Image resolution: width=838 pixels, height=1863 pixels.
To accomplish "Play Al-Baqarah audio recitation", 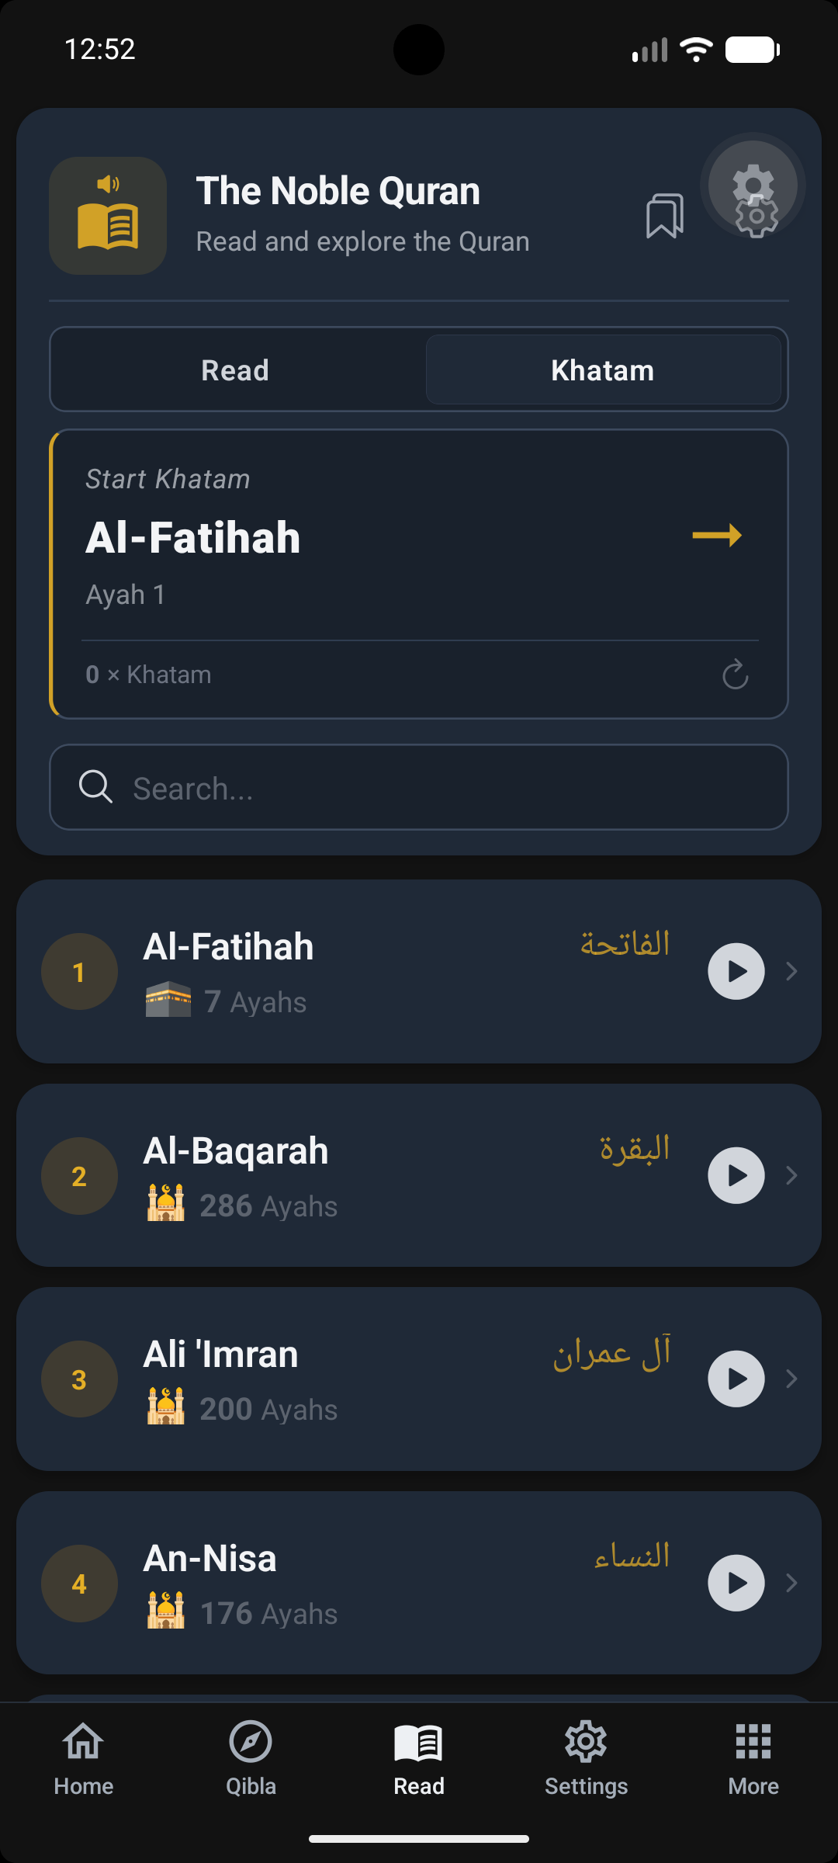I will point(736,1175).
